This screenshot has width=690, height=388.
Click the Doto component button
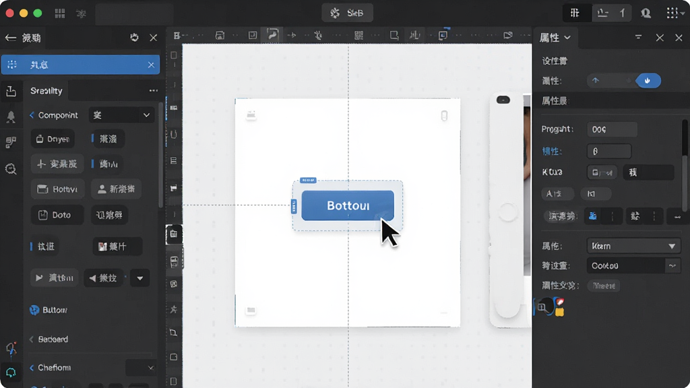[57, 215]
